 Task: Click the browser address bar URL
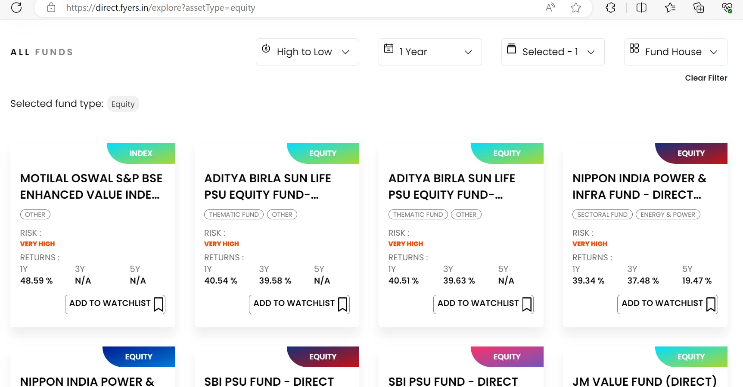coord(160,8)
